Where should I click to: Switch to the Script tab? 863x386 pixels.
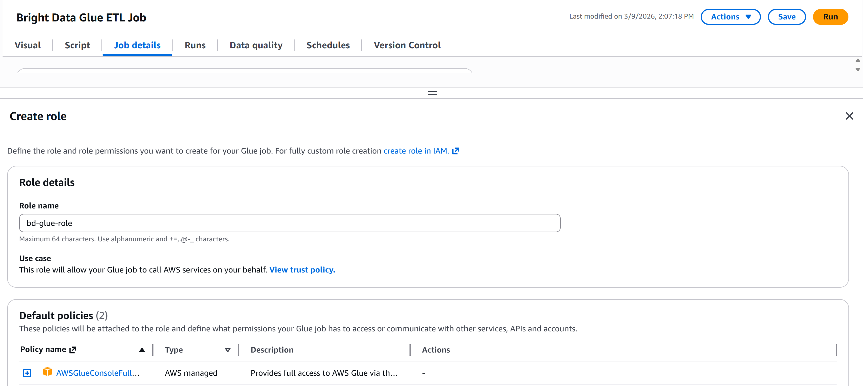click(77, 45)
